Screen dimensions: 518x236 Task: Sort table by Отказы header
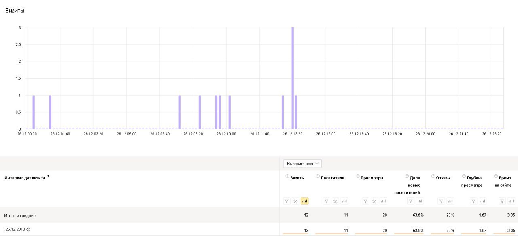tap(443, 178)
